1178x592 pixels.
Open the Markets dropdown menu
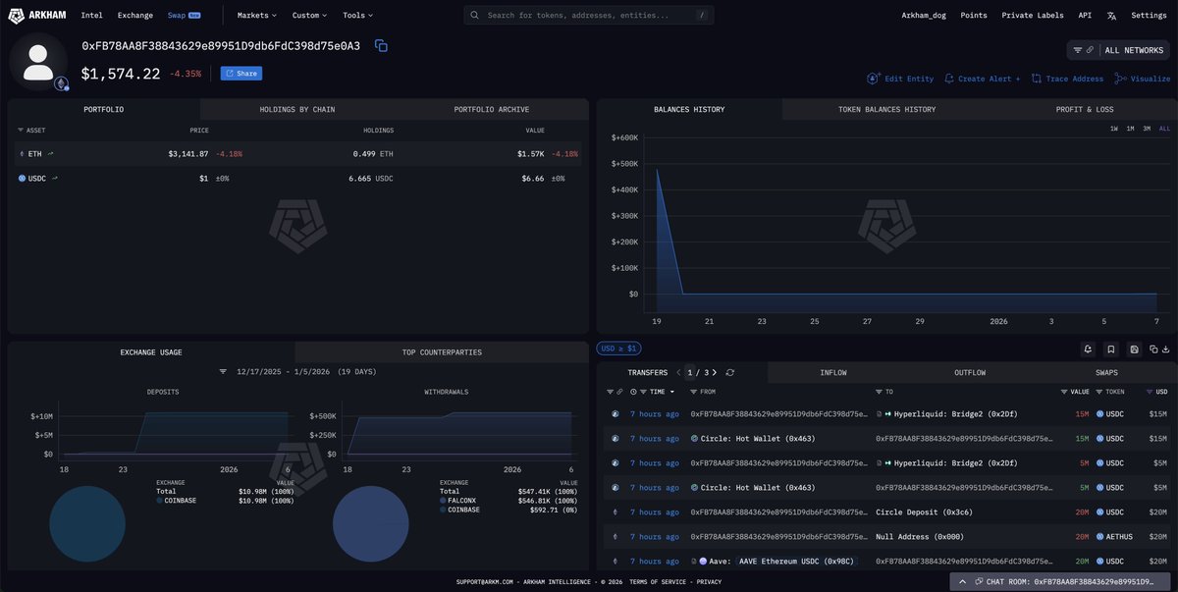(257, 16)
